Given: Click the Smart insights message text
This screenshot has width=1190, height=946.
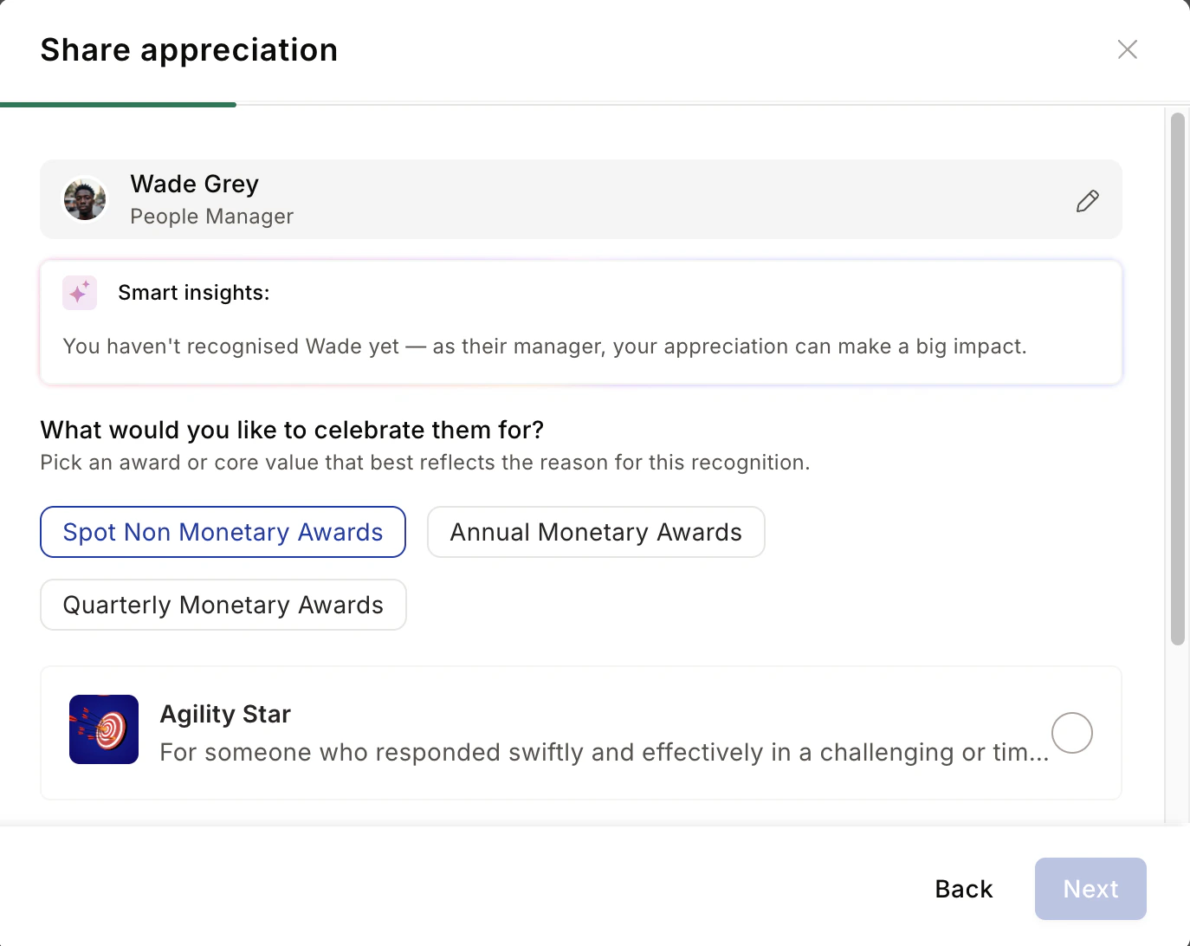Looking at the screenshot, I should pos(545,347).
